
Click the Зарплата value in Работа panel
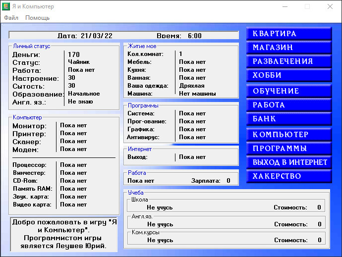[228, 181]
